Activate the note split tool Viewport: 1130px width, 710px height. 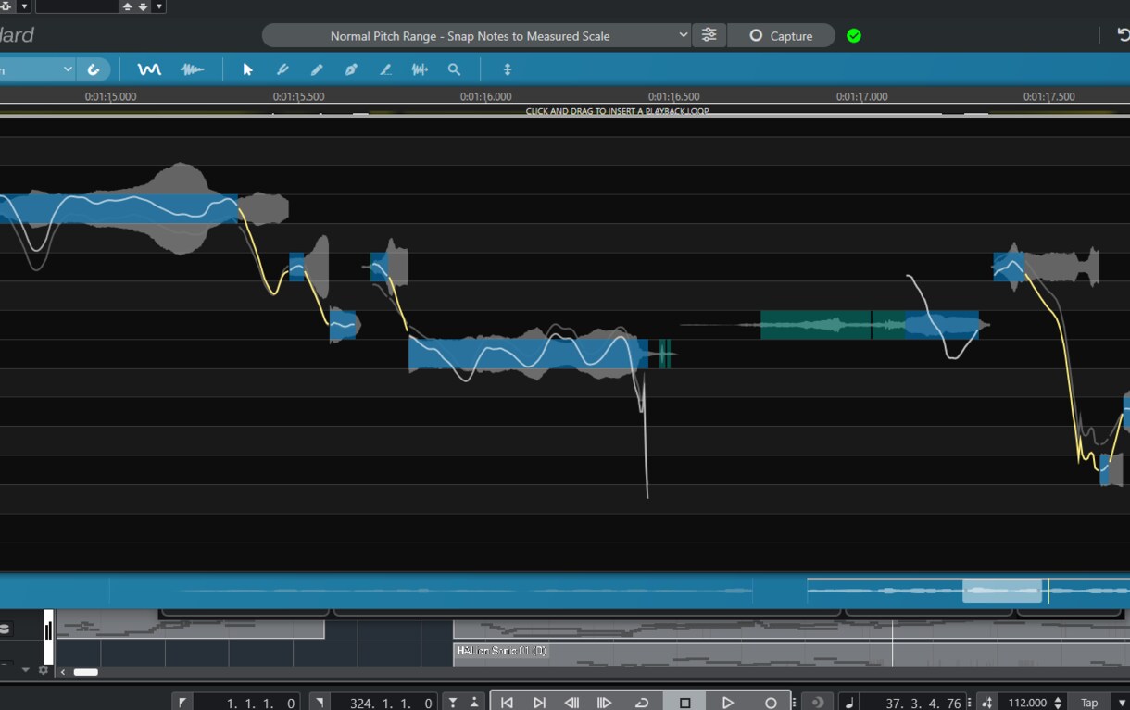coord(420,69)
